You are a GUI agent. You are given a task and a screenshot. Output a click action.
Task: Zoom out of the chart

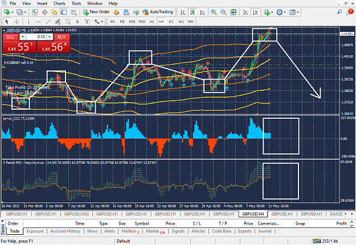[x=223, y=12]
